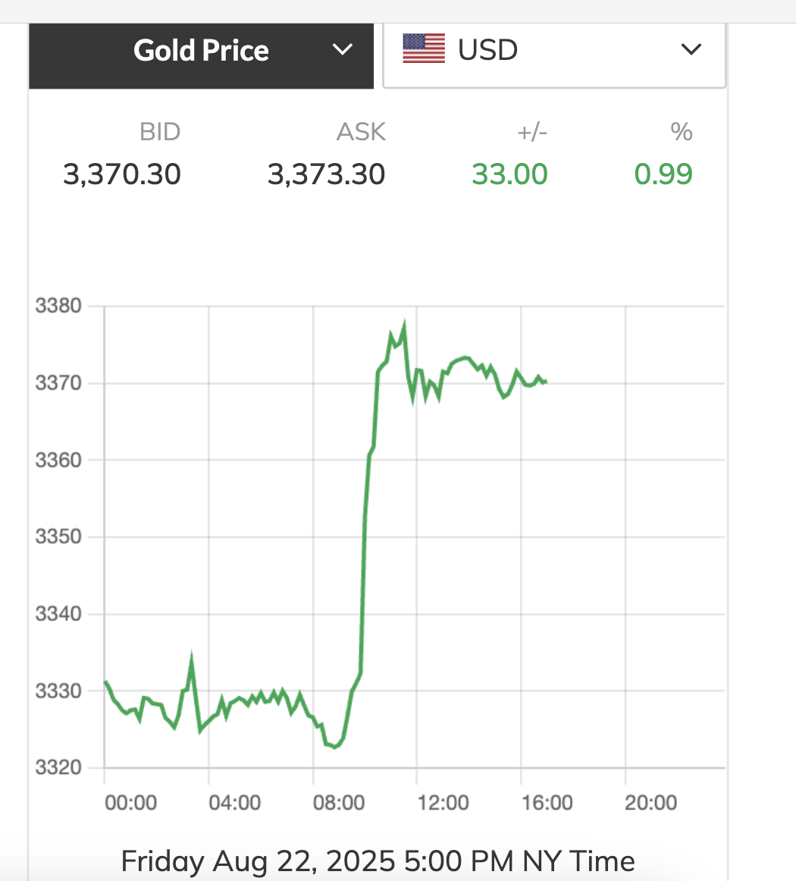796x881 pixels.
Task: Click the BID price 3,370.30
Action: point(122,174)
